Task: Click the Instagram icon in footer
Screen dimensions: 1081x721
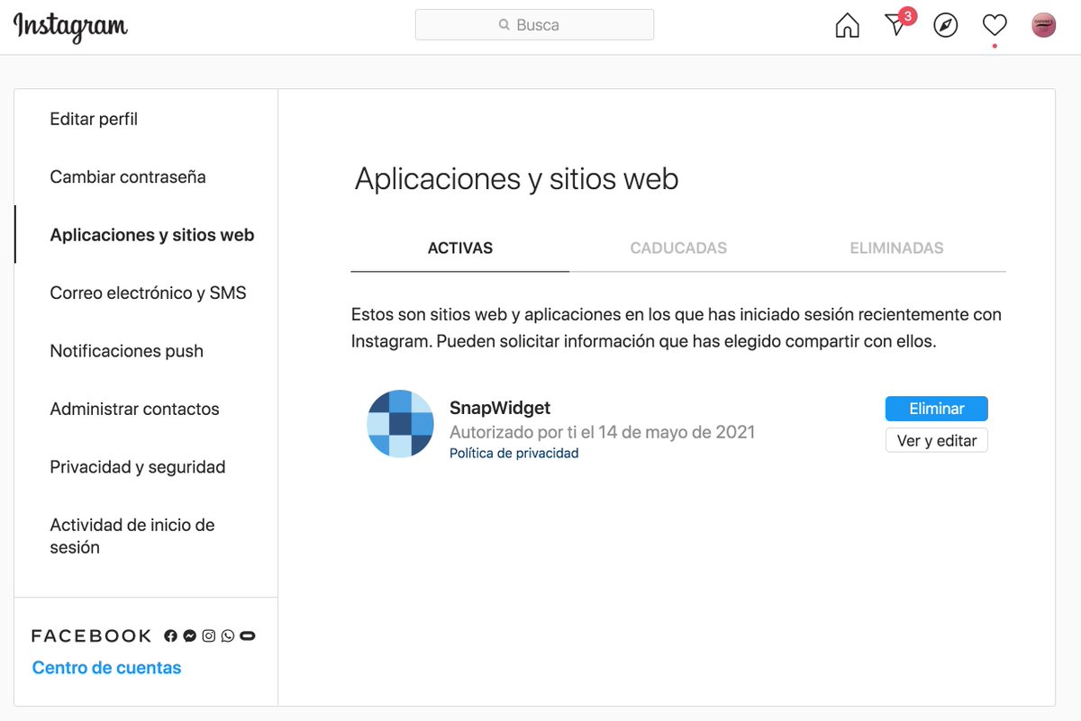Action: pyautogui.click(x=208, y=635)
